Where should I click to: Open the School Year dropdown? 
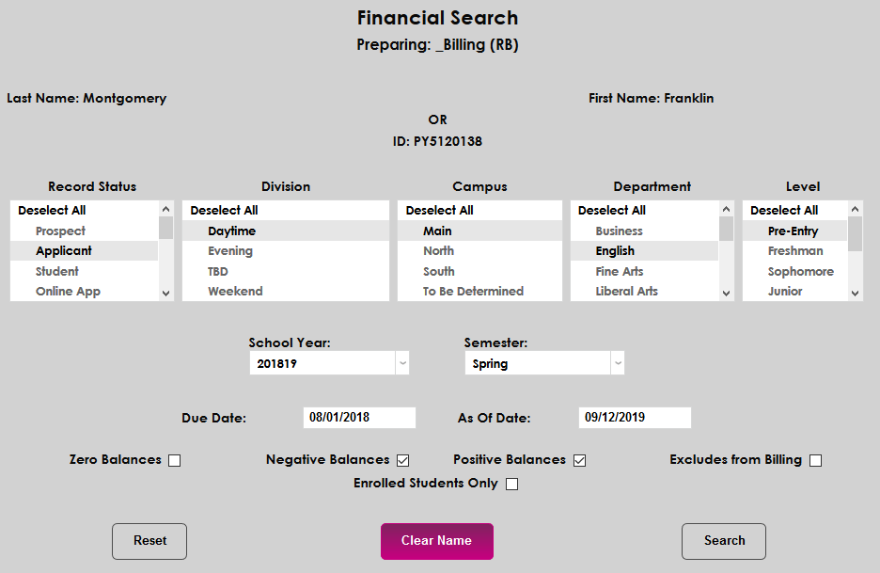tap(401, 363)
